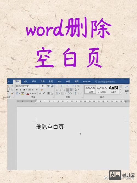Expand the font color dropdown arrow
This screenshot has height=183, width=137.
tap(30, 93)
